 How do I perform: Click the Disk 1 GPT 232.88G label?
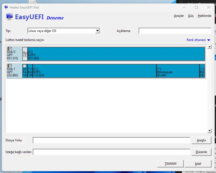point(12,72)
